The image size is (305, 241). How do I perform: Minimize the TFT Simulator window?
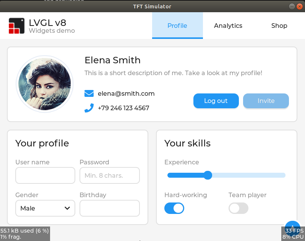[x=292, y=6]
